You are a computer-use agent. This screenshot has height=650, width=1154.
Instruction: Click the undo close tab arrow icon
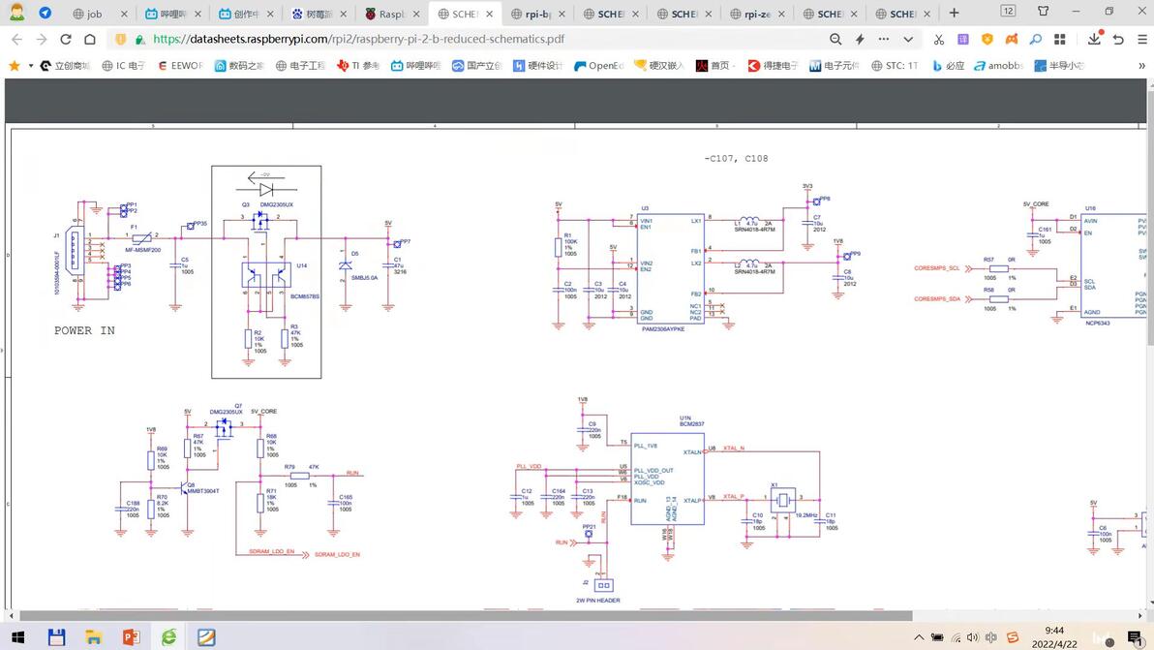pos(1118,40)
